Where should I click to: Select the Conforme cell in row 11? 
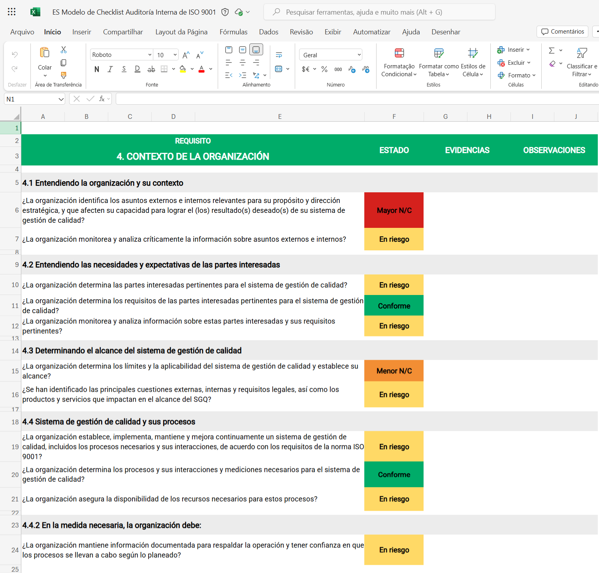(x=394, y=306)
